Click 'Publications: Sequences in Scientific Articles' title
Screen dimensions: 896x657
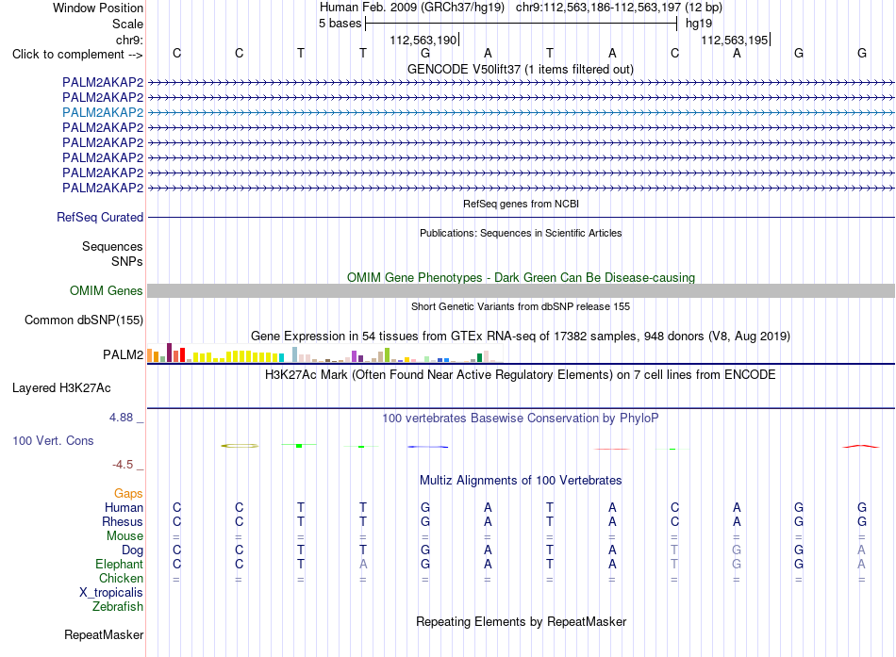(521, 233)
